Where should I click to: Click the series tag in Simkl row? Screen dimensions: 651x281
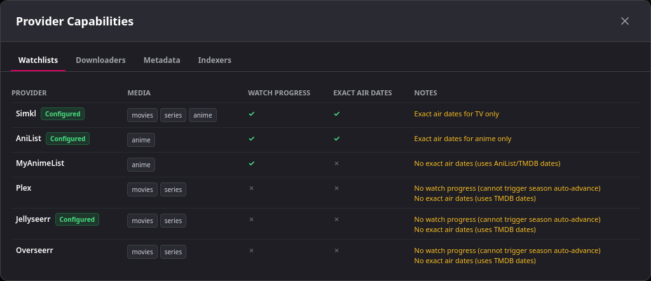point(173,115)
